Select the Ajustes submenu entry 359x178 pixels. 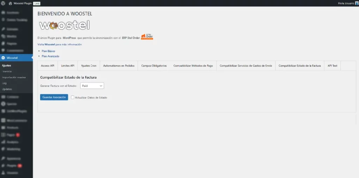(x=6, y=65)
